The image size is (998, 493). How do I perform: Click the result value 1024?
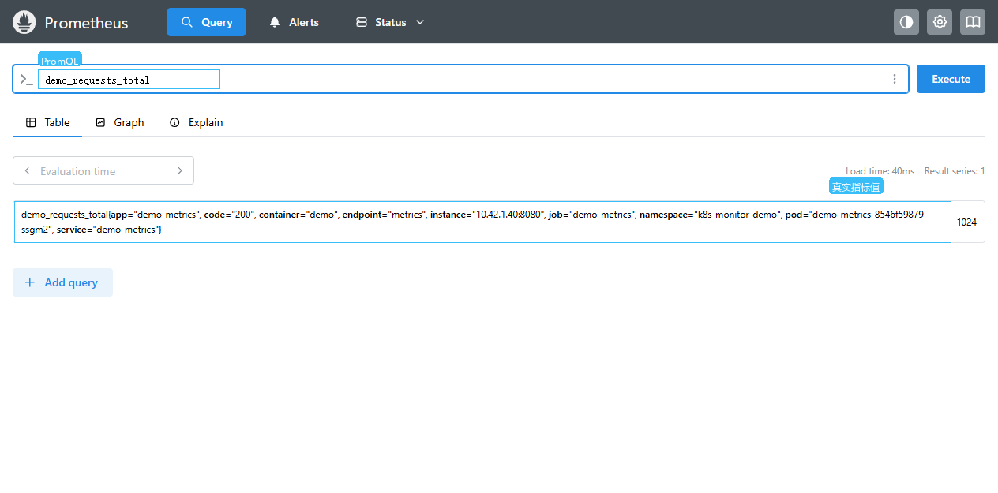966,222
